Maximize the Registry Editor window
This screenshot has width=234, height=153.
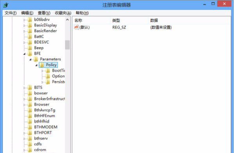pos(213,4)
